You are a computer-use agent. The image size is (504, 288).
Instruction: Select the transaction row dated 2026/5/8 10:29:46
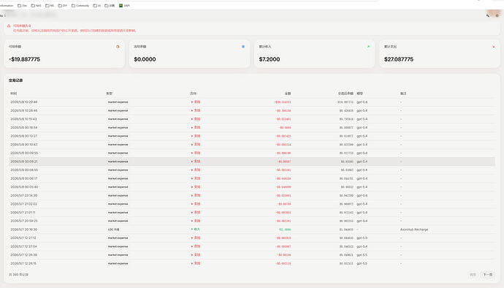click(x=252, y=102)
